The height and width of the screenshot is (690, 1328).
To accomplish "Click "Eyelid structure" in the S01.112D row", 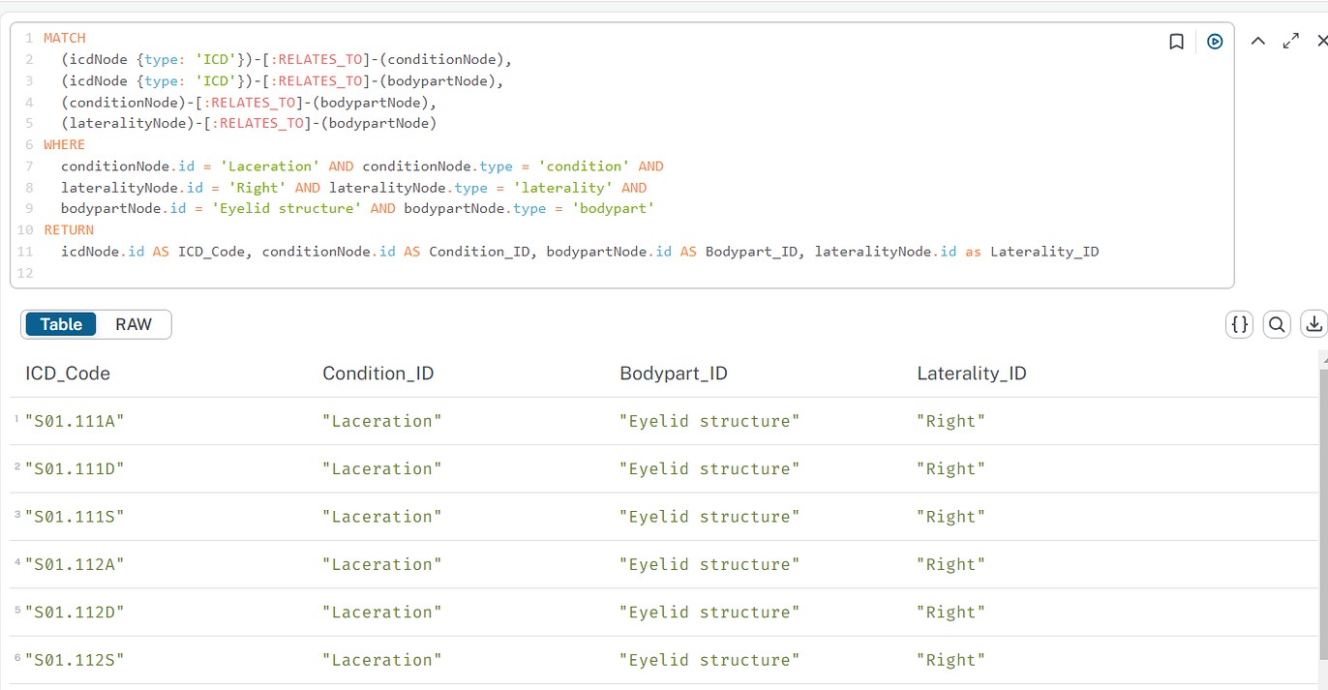I will (710, 612).
